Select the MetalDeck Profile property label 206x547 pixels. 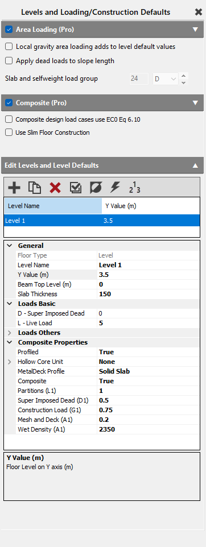pyautogui.click(x=41, y=371)
